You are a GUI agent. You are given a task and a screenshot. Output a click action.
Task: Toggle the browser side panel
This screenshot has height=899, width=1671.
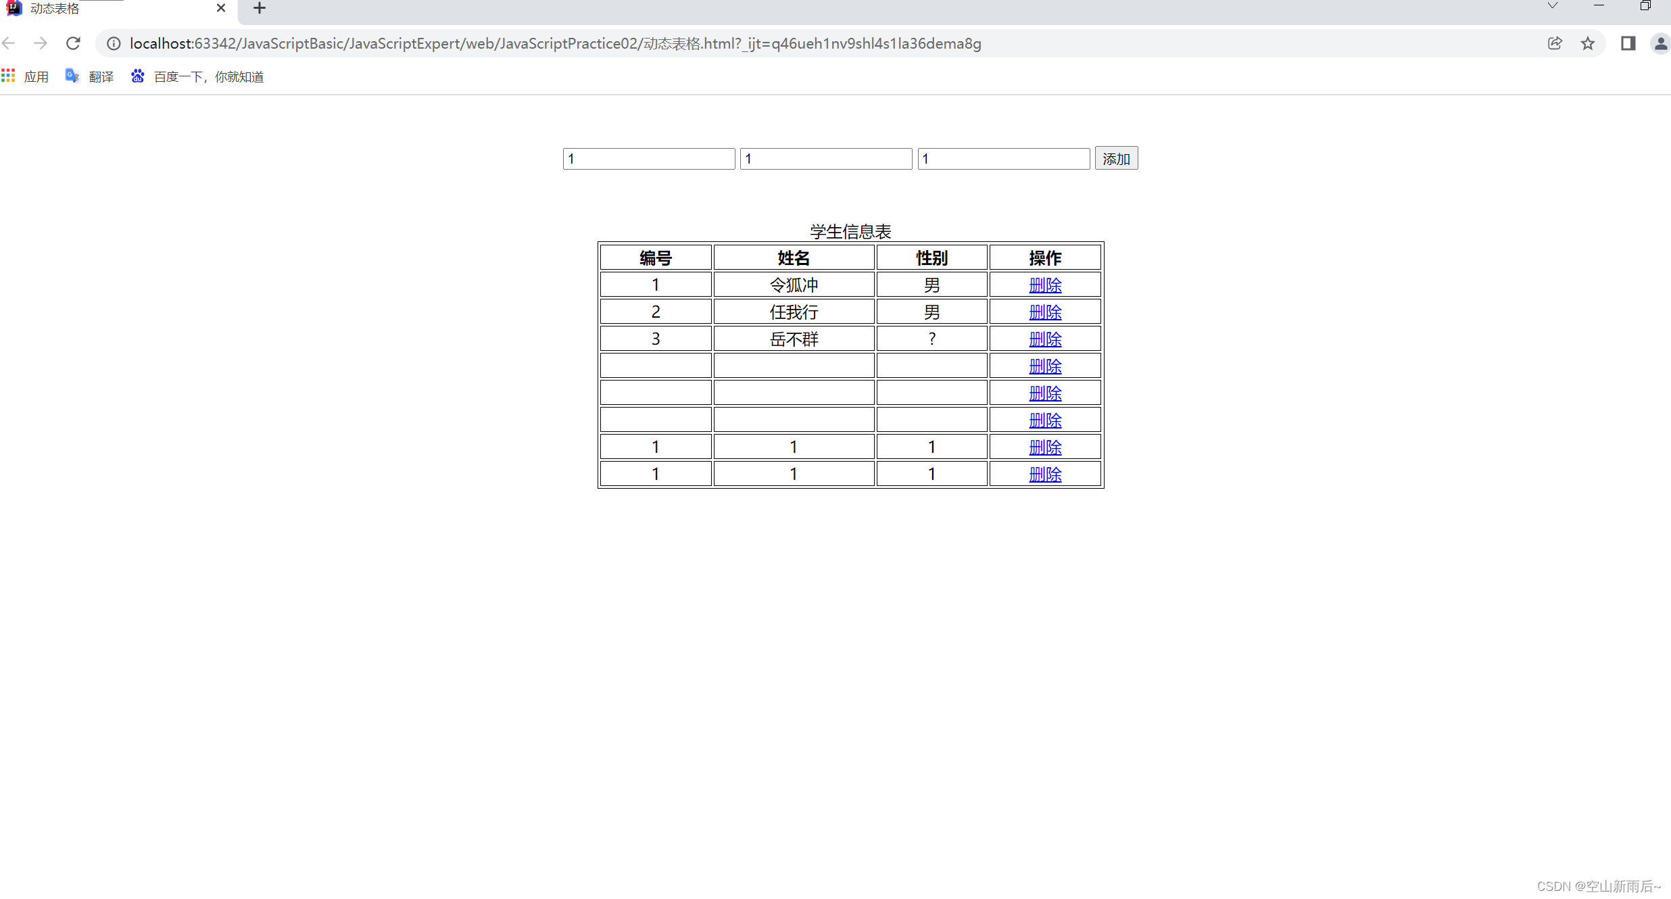1628,43
